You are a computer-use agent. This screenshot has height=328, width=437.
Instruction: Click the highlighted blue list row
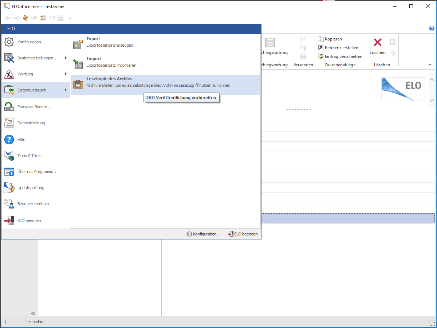point(348,218)
